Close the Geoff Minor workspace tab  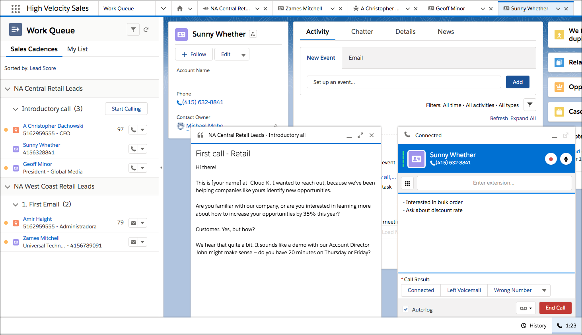point(491,8)
